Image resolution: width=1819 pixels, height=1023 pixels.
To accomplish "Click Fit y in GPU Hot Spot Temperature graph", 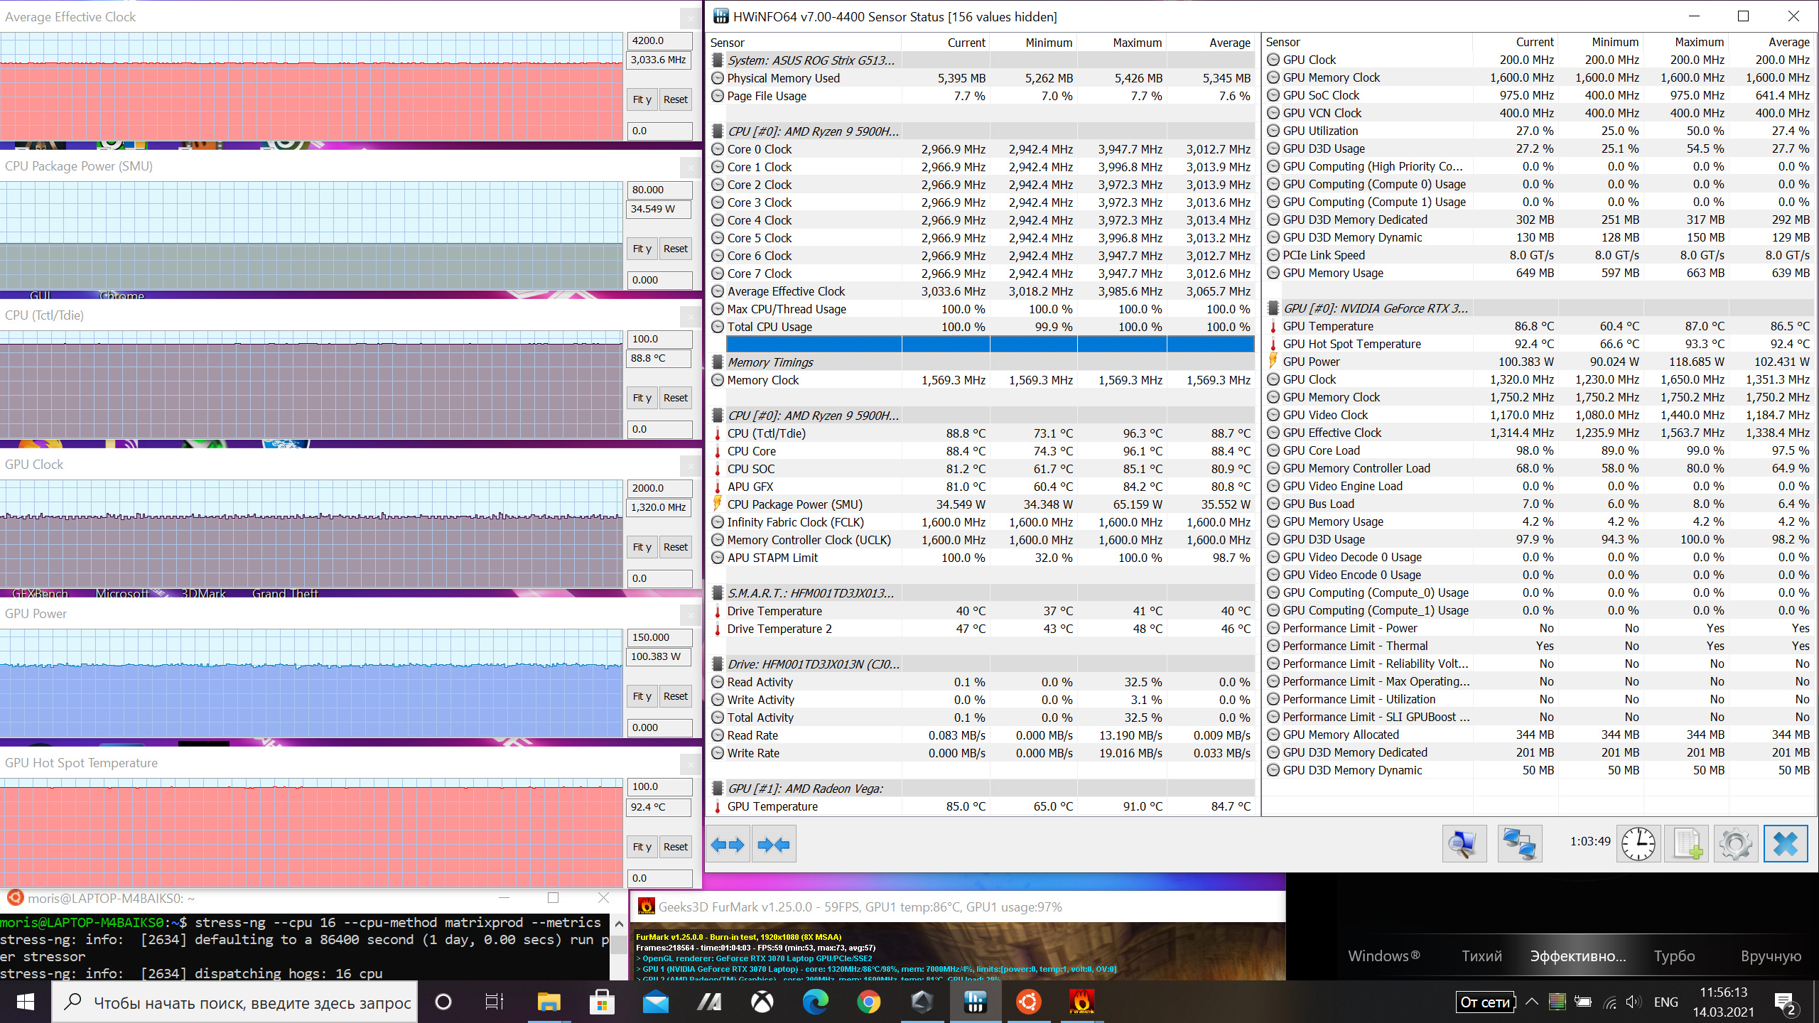I will tap(642, 847).
